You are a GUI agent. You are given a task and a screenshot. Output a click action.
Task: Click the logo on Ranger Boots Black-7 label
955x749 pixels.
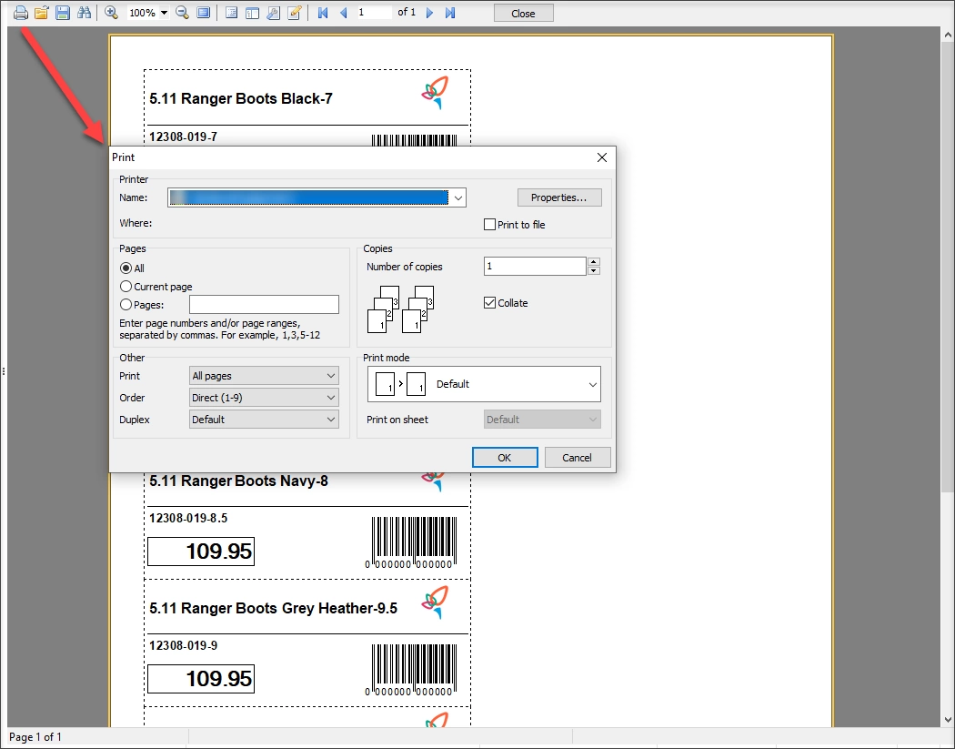(x=436, y=93)
